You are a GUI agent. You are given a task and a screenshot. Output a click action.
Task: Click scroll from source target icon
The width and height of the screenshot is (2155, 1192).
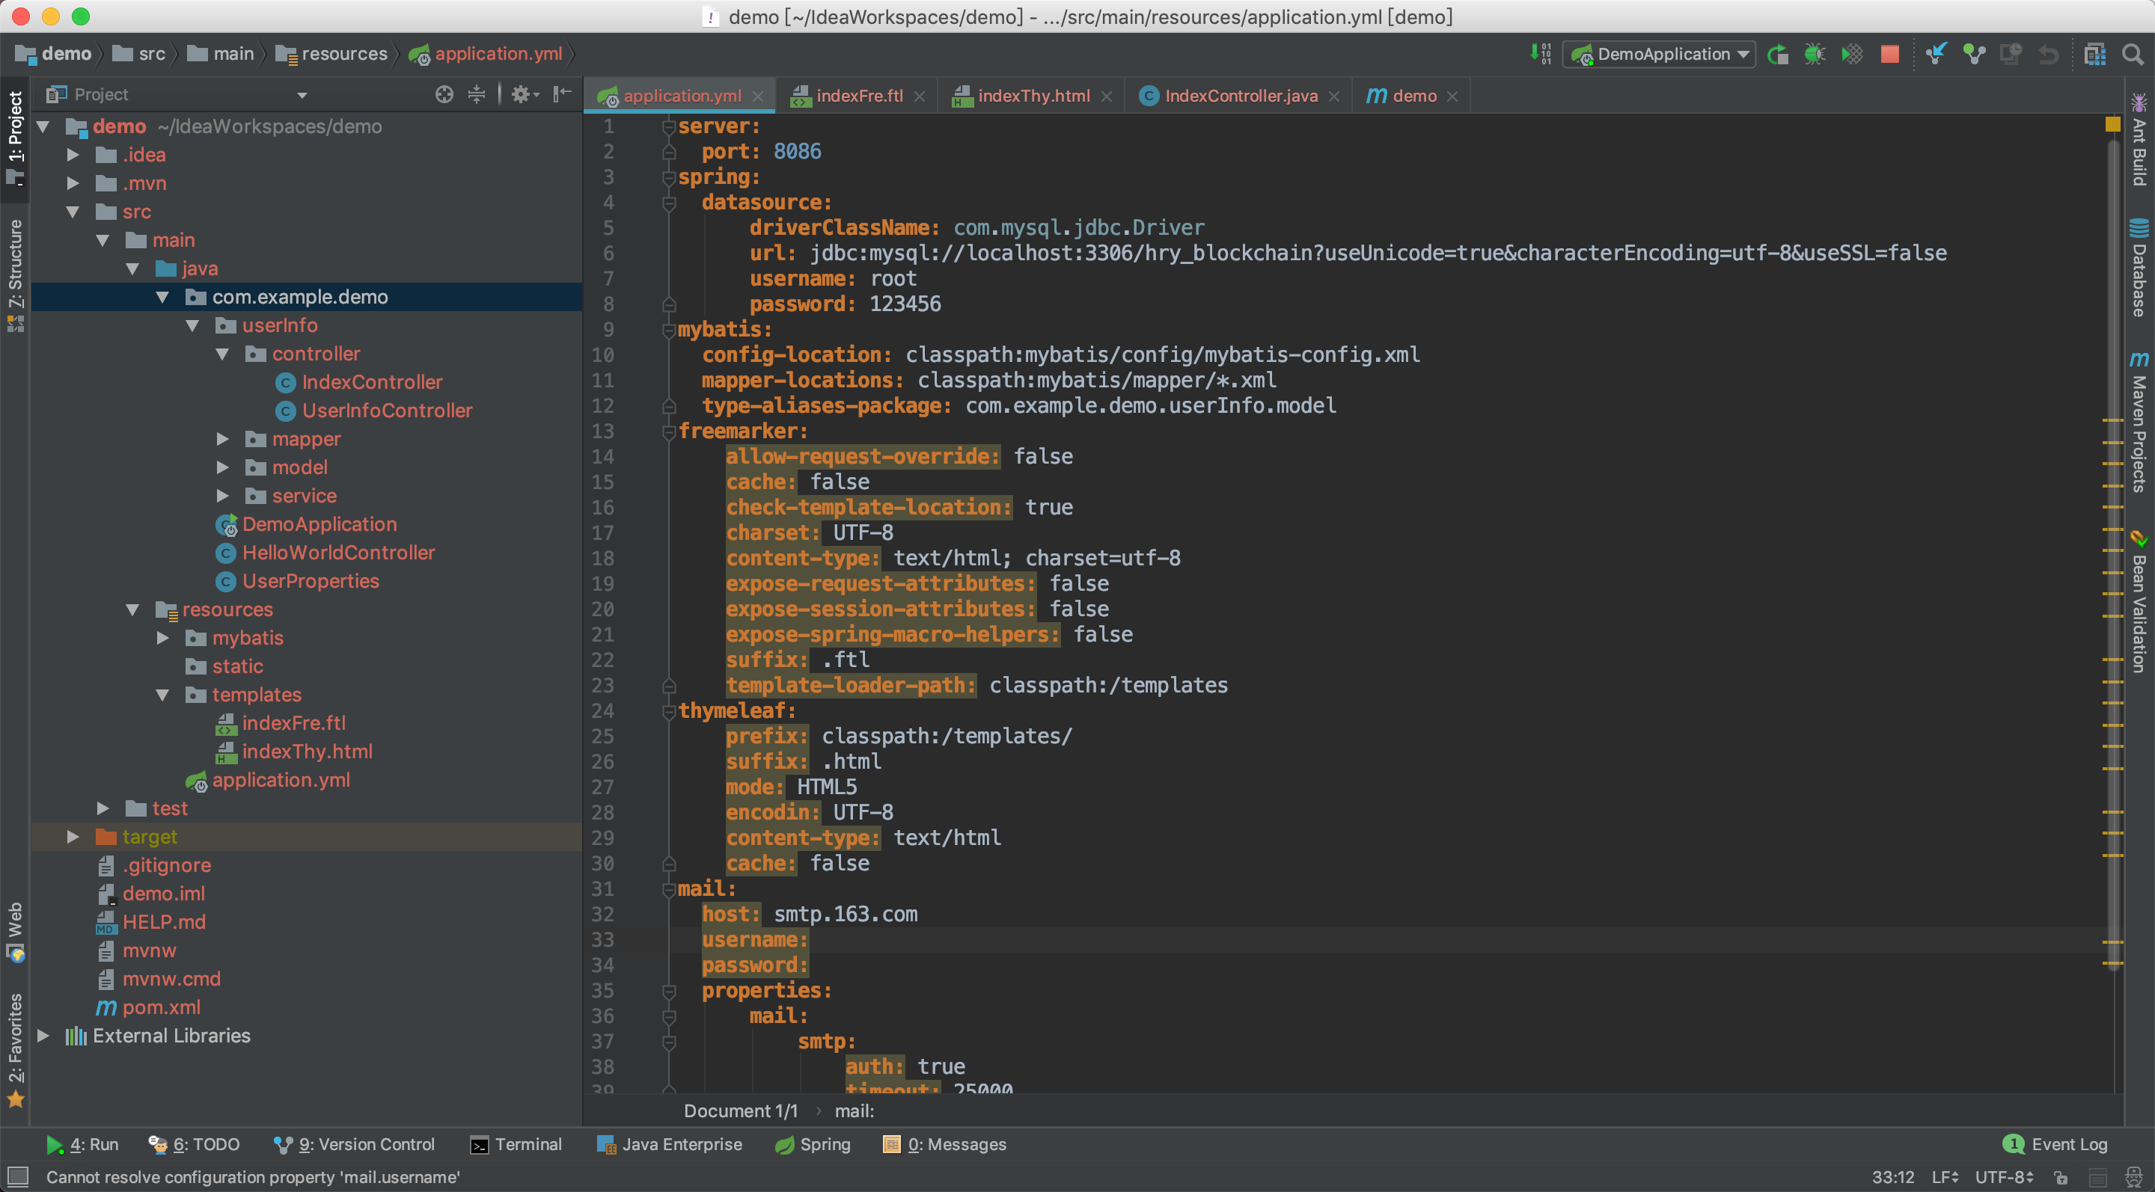coord(444,94)
